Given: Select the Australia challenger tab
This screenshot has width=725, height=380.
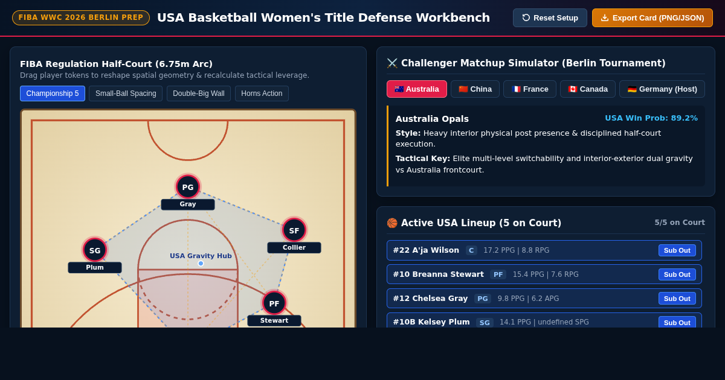Looking at the screenshot, I should tap(417, 89).
